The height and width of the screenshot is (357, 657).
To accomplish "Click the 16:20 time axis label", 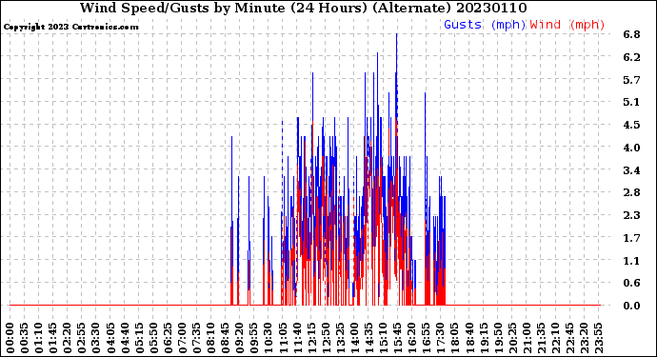I will pyautogui.click(x=411, y=338).
